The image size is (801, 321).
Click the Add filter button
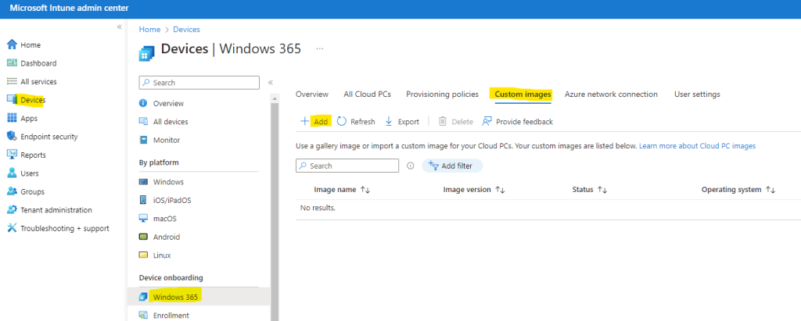coord(452,166)
